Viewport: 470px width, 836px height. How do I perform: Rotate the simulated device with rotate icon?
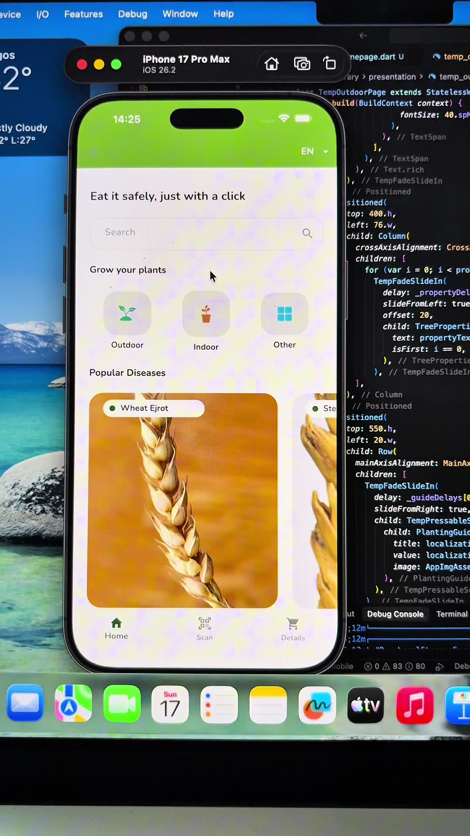pyautogui.click(x=329, y=64)
